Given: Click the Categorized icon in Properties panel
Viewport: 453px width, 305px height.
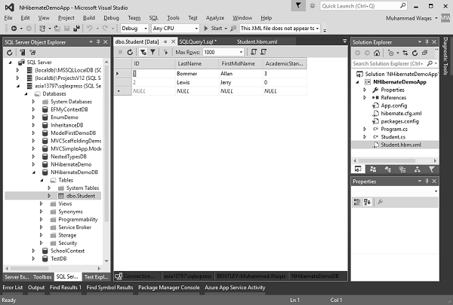Looking at the screenshot, I should coord(357,202).
